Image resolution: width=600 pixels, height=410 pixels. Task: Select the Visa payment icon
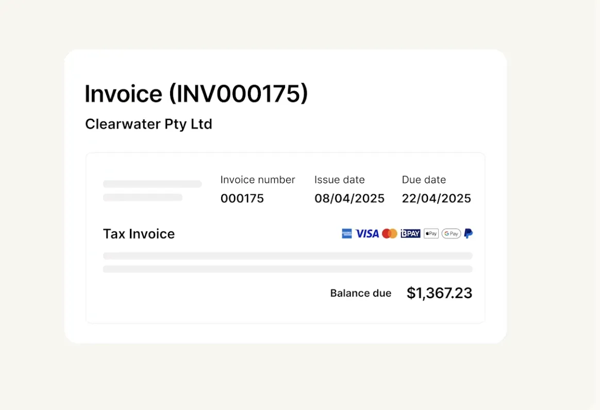click(367, 234)
